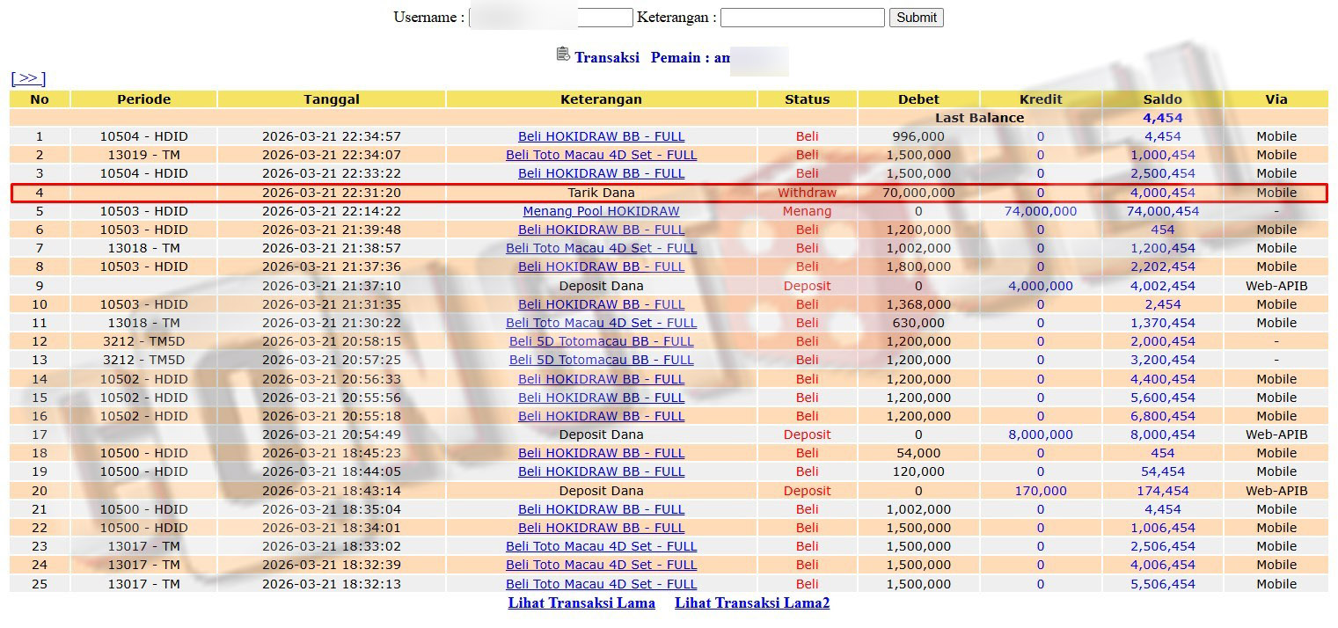Viewport: 1338px width, 628px height.
Task: Click the Transaksi clipboard icon
Action: pos(563,55)
